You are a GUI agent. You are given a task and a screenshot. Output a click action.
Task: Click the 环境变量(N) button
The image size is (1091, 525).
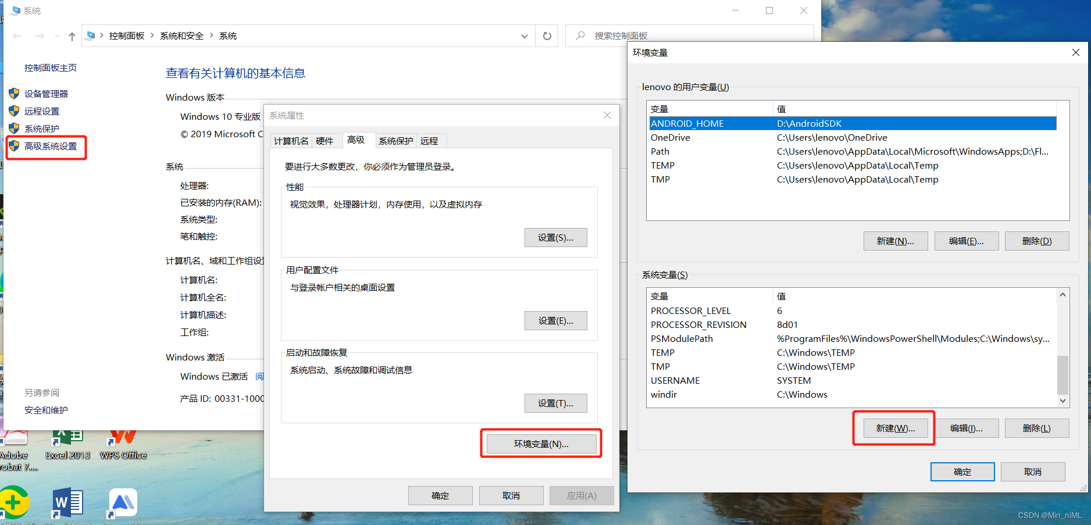point(540,443)
